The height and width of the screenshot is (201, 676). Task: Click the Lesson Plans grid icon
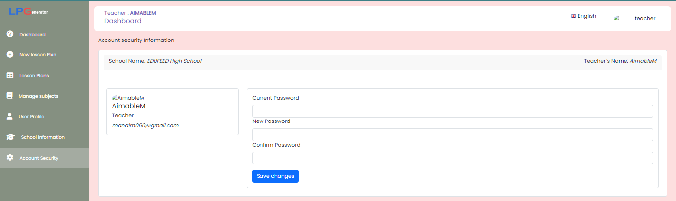click(10, 76)
